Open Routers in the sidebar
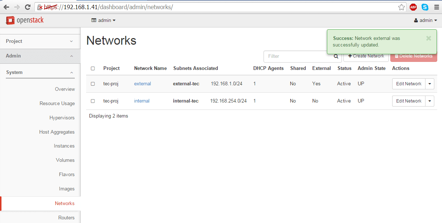The image size is (442, 223). pyautogui.click(x=66, y=218)
